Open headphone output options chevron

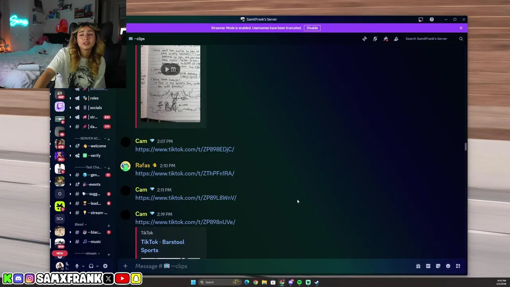click(97, 266)
